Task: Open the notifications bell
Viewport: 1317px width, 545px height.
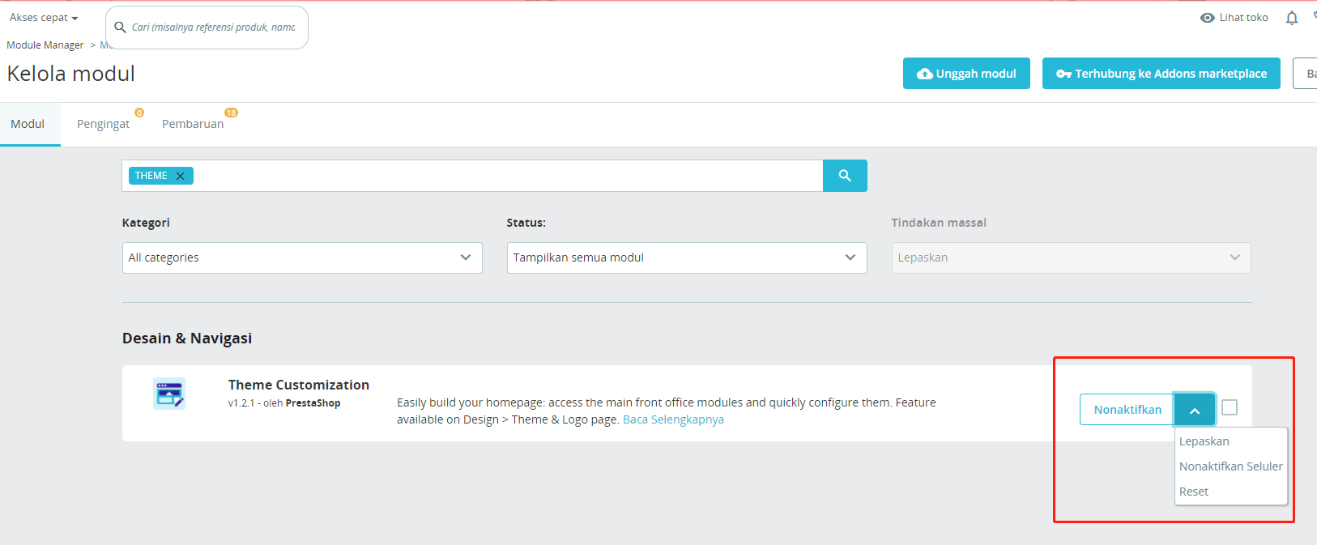Action: [x=1292, y=18]
